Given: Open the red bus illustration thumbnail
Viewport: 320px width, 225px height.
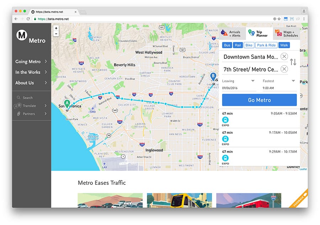Looking at the screenshot, I should (249, 200).
